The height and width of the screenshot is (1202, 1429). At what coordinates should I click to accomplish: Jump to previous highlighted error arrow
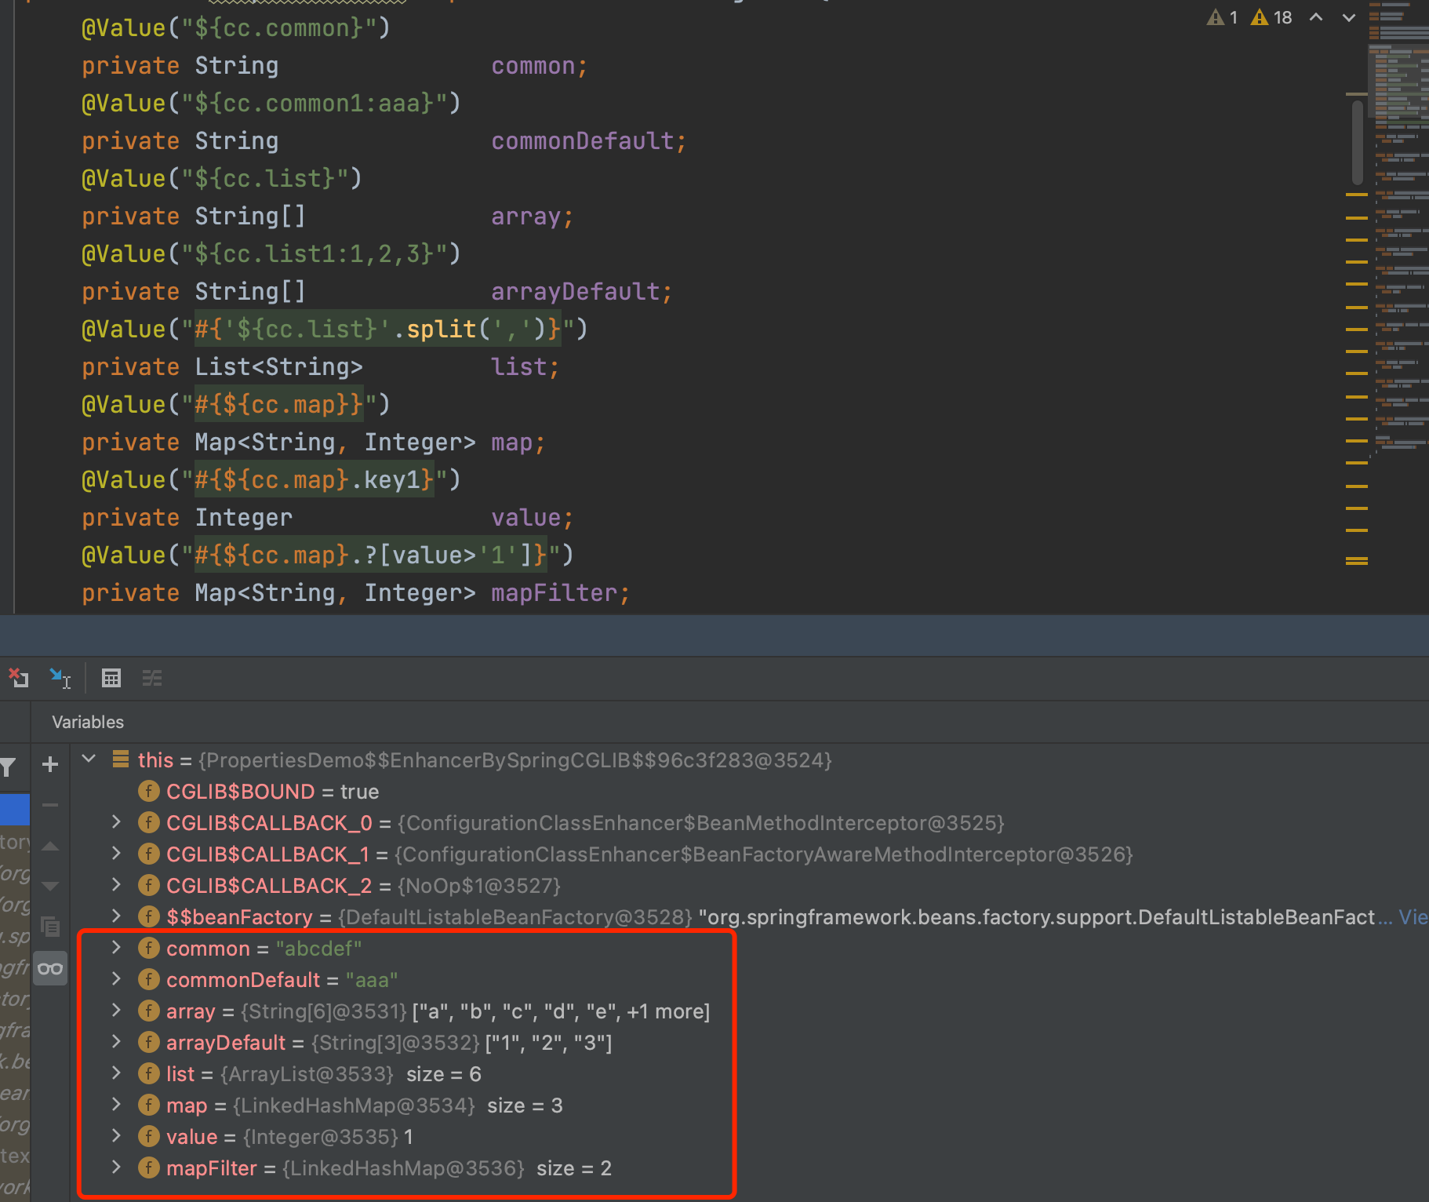pyautogui.click(x=1316, y=17)
